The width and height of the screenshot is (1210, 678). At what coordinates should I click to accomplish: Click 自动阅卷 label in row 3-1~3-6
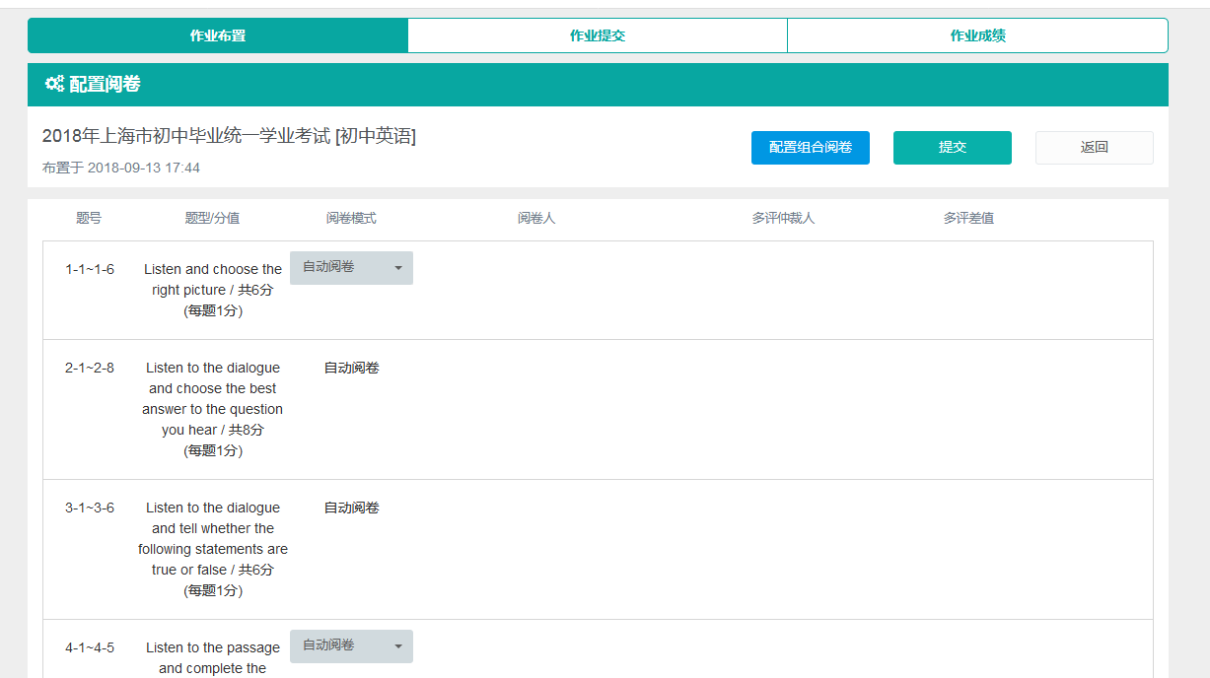352,508
